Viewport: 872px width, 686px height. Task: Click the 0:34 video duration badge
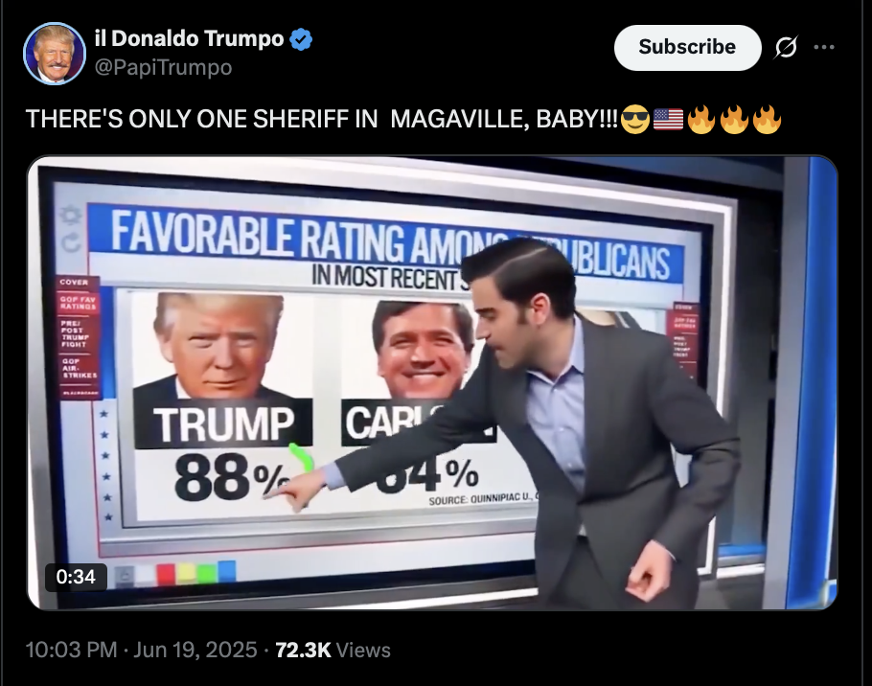click(77, 577)
